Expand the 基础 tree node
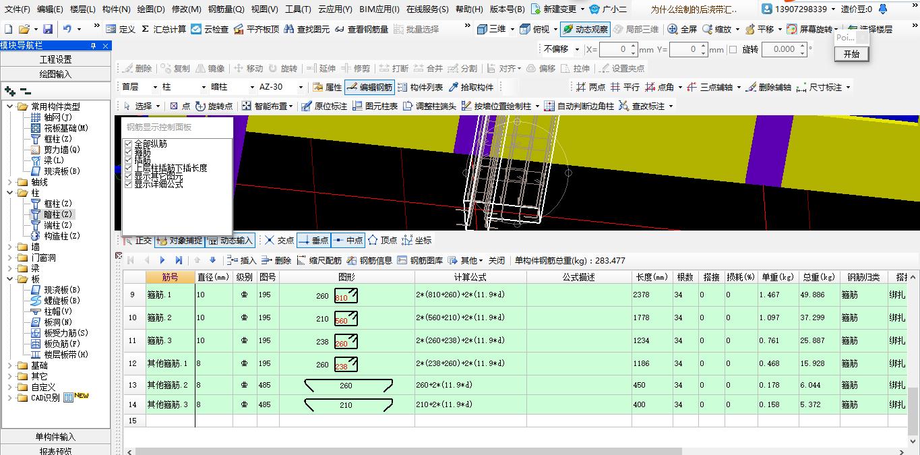920x455 pixels. (9, 365)
